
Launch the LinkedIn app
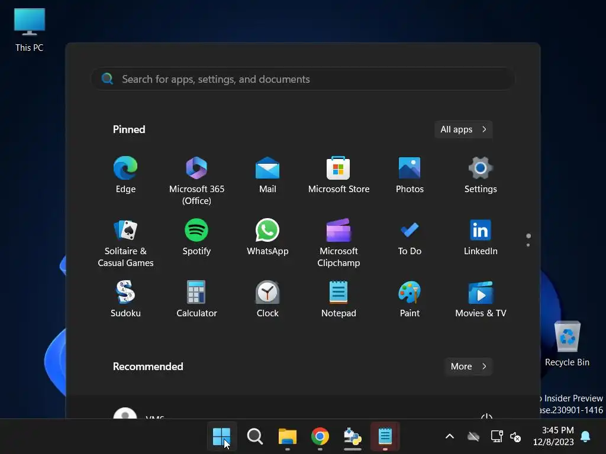pyautogui.click(x=481, y=236)
